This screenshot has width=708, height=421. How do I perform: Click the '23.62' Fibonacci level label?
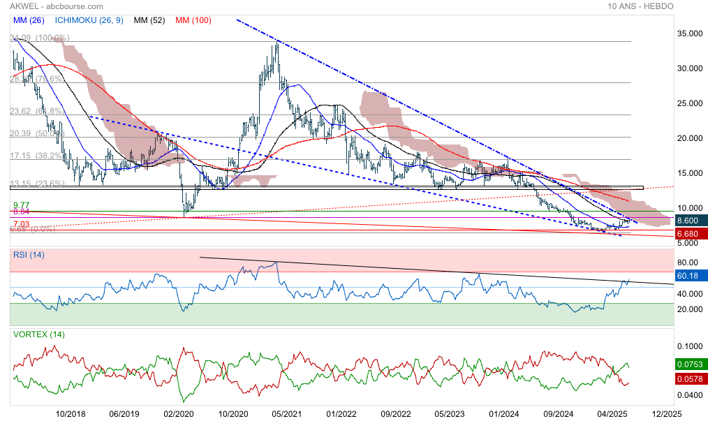coord(20,111)
